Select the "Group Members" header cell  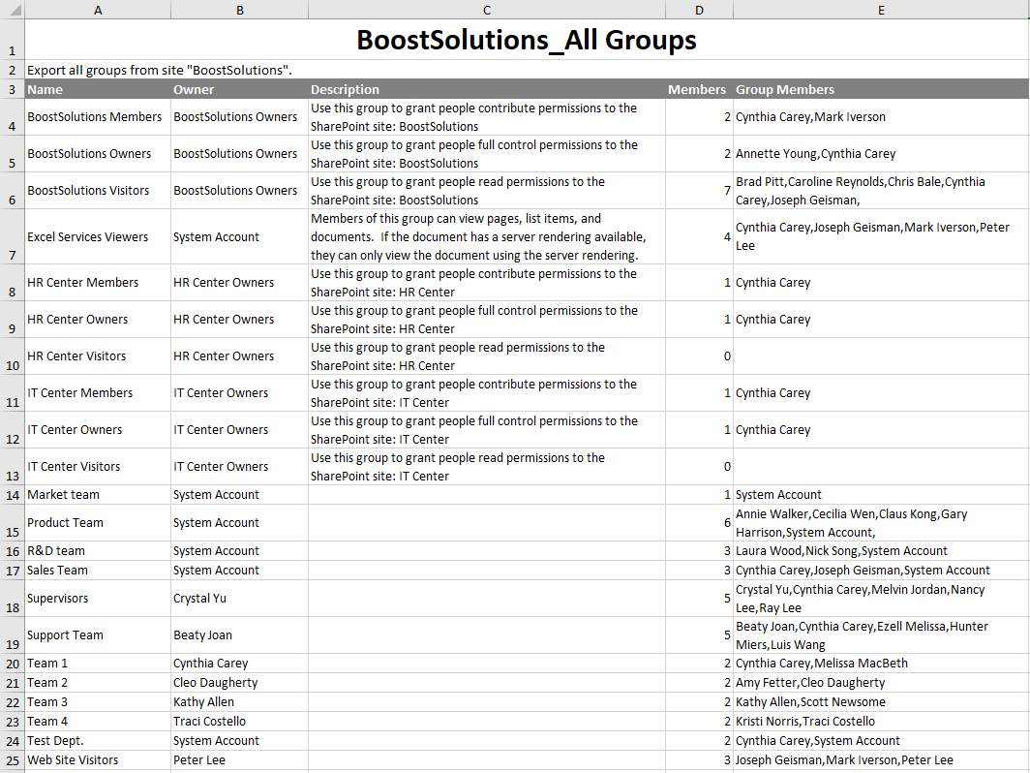click(x=880, y=89)
